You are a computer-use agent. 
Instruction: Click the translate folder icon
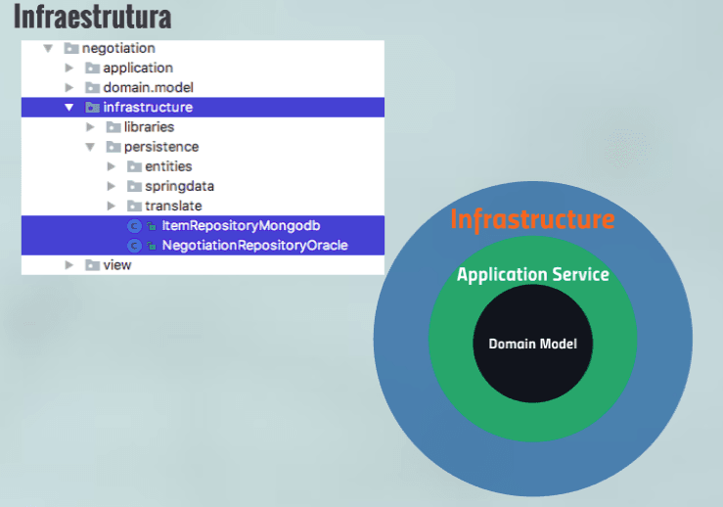pos(135,206)
